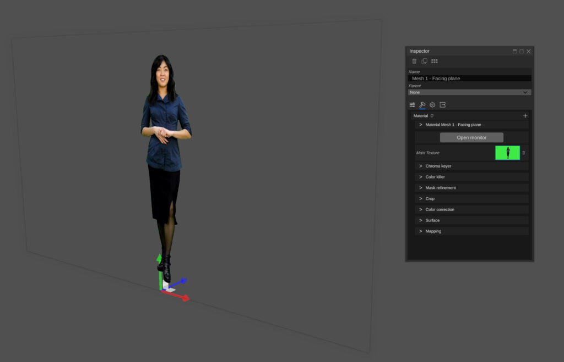Viewport: 564px width, 362px height.
Task: Select the duplicate object icon in Inspector
Action: point(424,61)
